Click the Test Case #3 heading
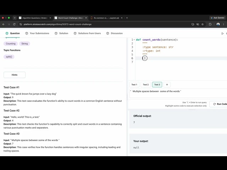 (11, 134)
